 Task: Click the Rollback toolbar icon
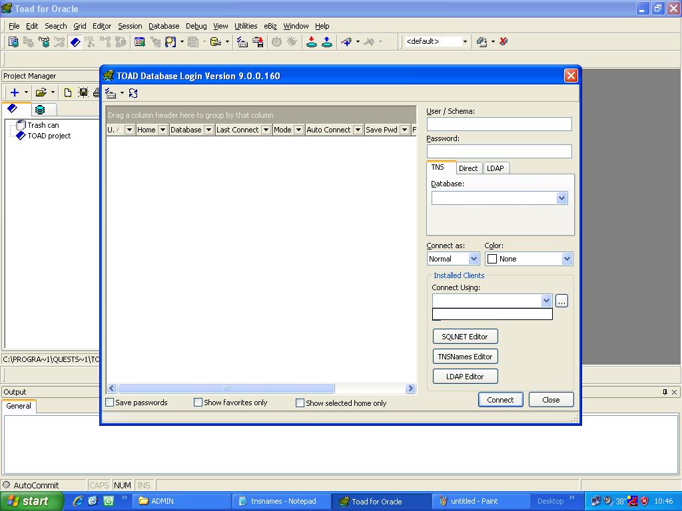pyautogui.click(x=327, y=42)
